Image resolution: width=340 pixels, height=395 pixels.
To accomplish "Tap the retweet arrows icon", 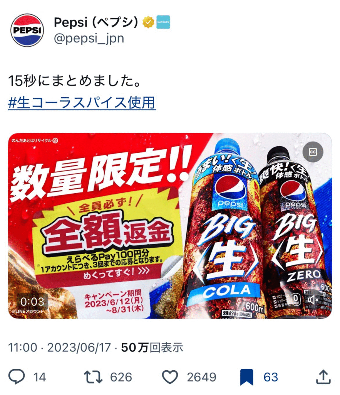I will pyautogui.click(x=93, y=377).
